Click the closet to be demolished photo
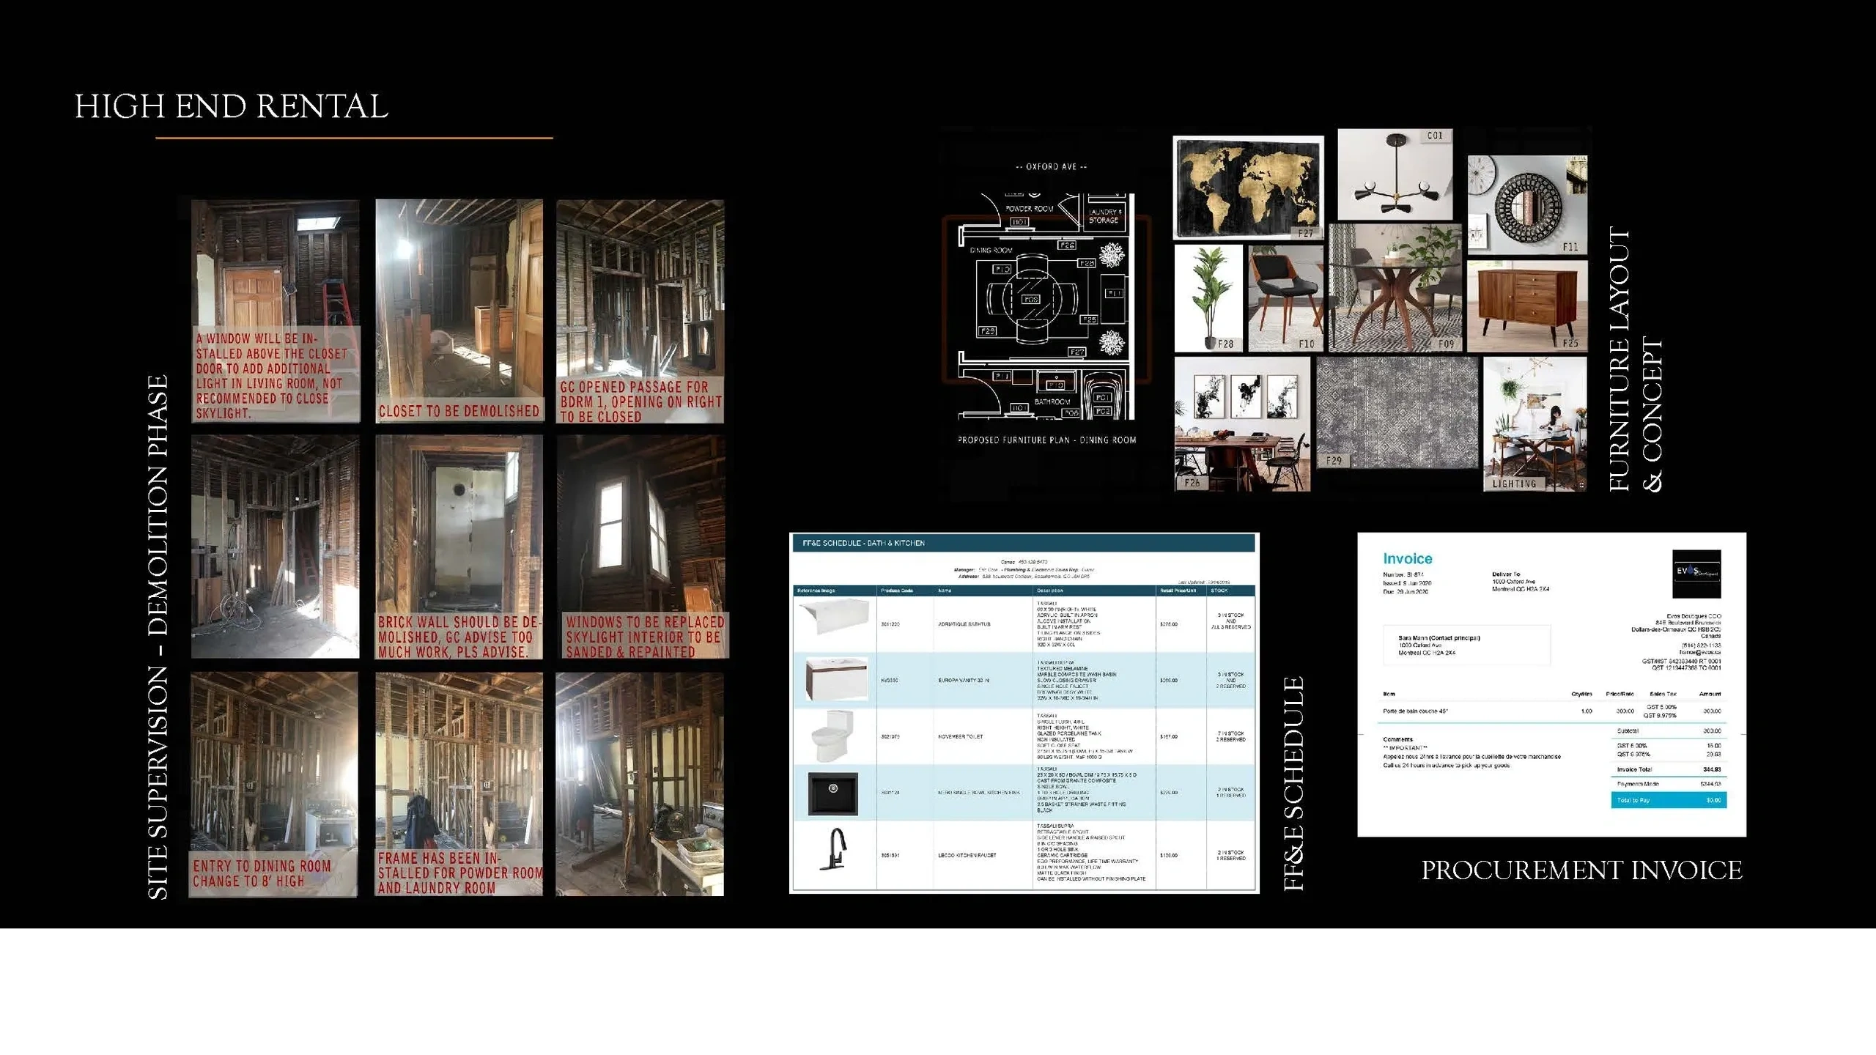The image size is (1876, 1055). (x=459, y=311)
